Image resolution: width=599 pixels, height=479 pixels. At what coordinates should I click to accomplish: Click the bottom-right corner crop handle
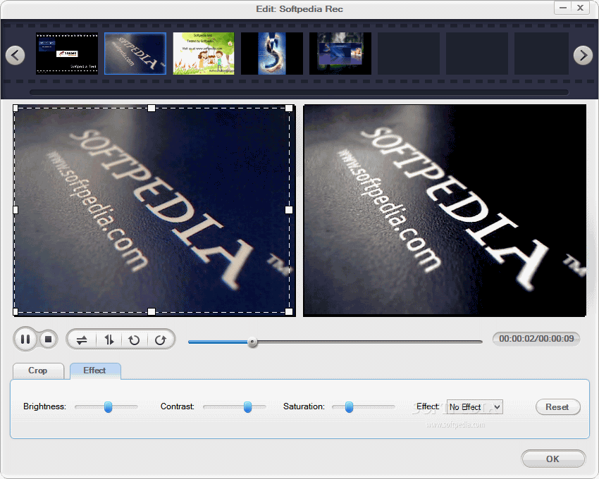289,311
